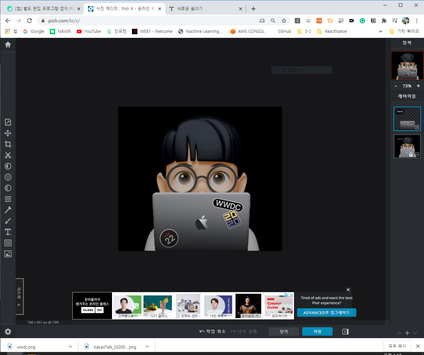The image size is (424, 355).
Task: Expand KakaoTalk png download options chevron
Action: click(x=147, y=347)
